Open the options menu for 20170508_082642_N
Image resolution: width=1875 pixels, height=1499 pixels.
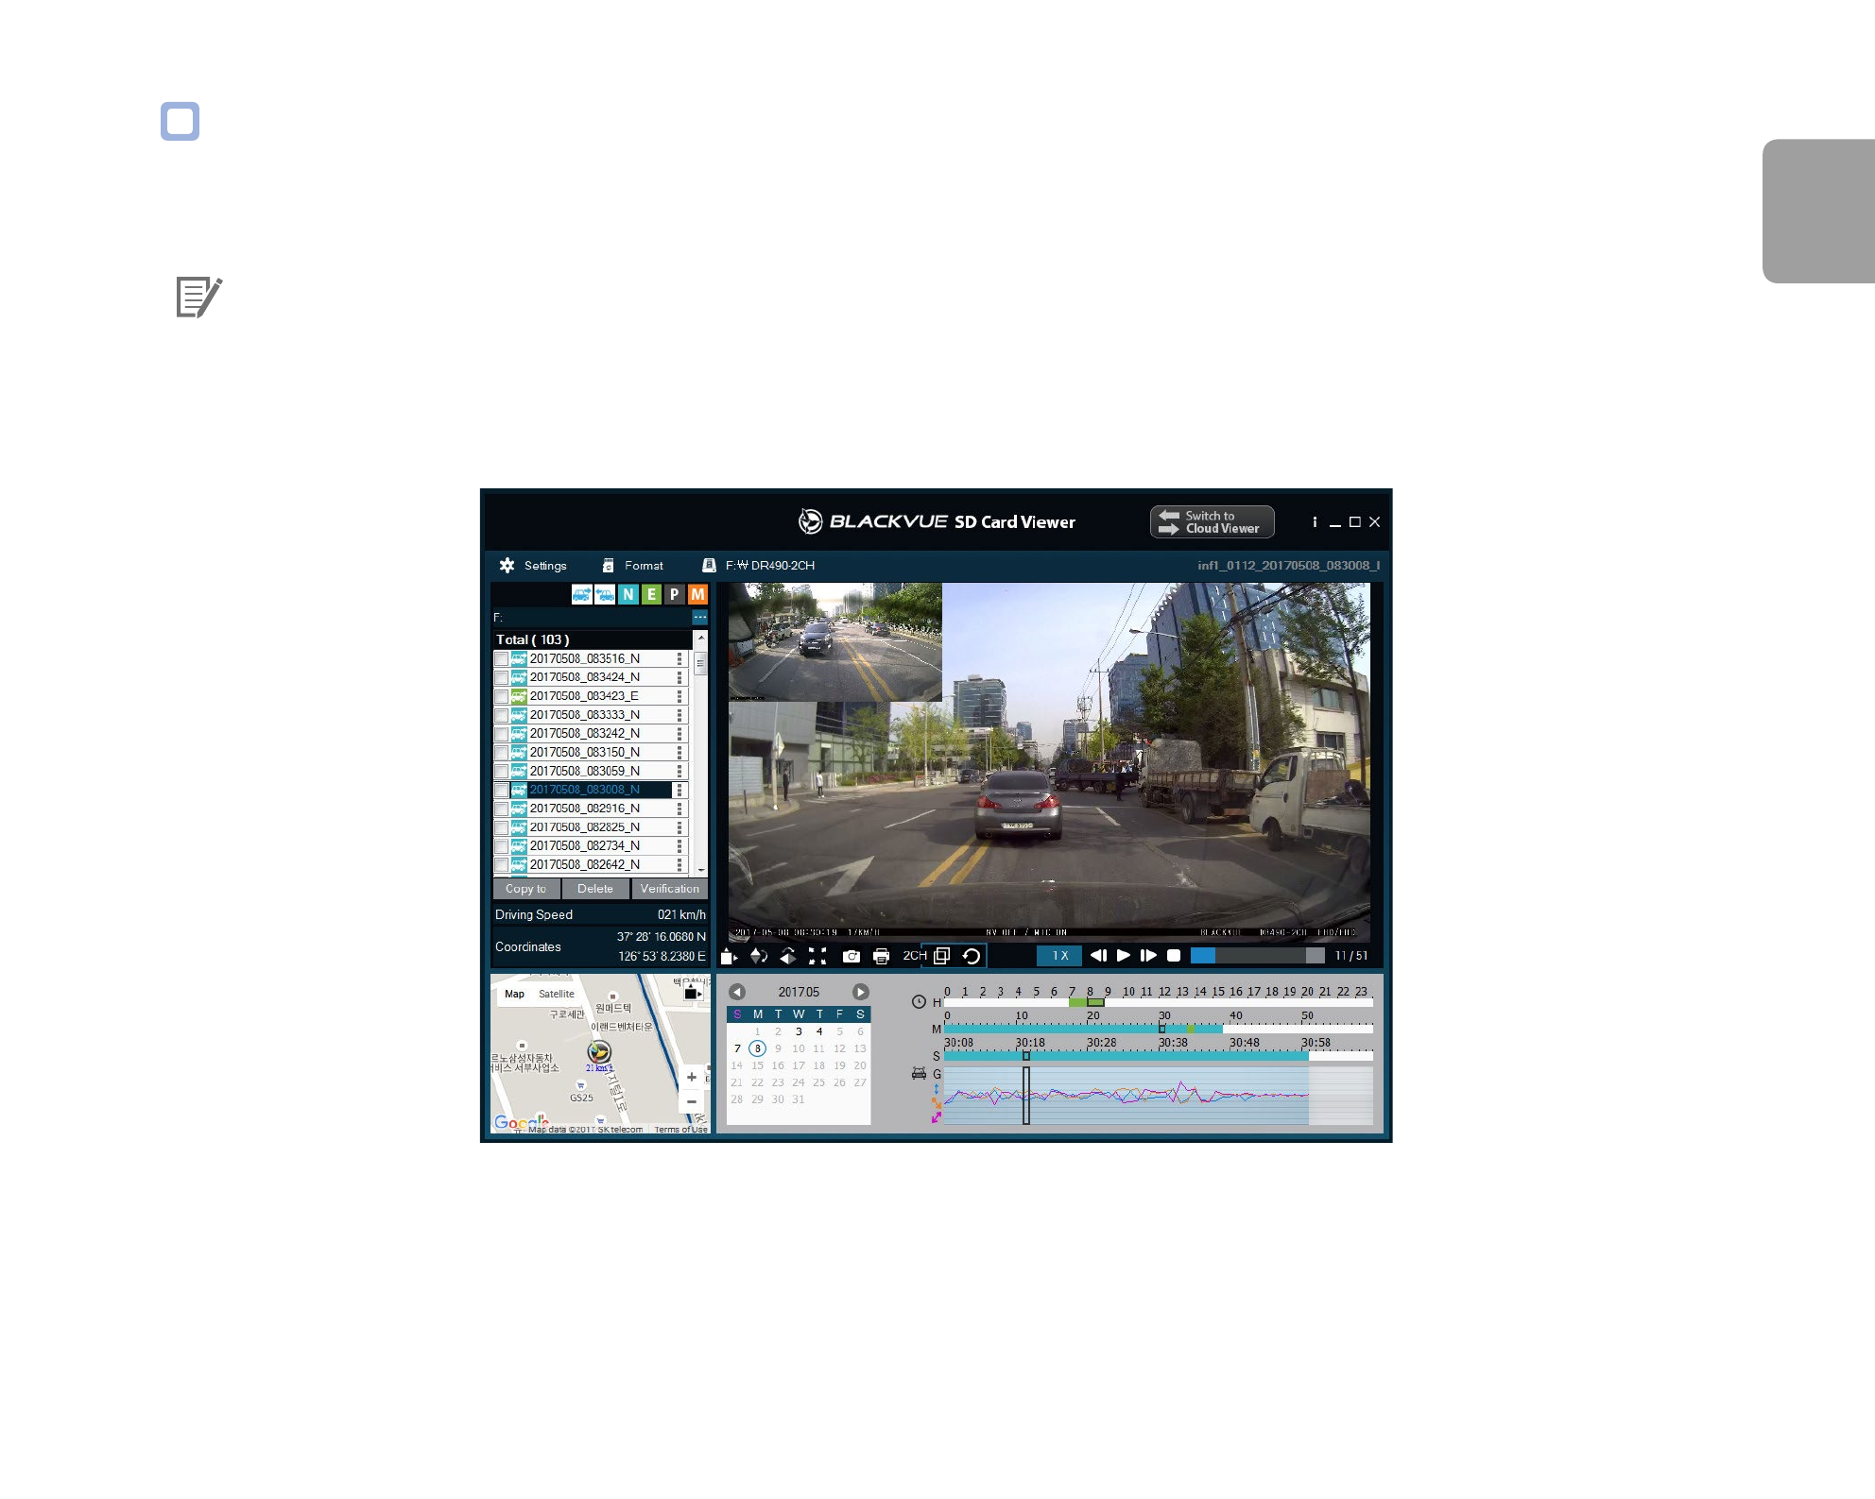[x=679, y=864]
